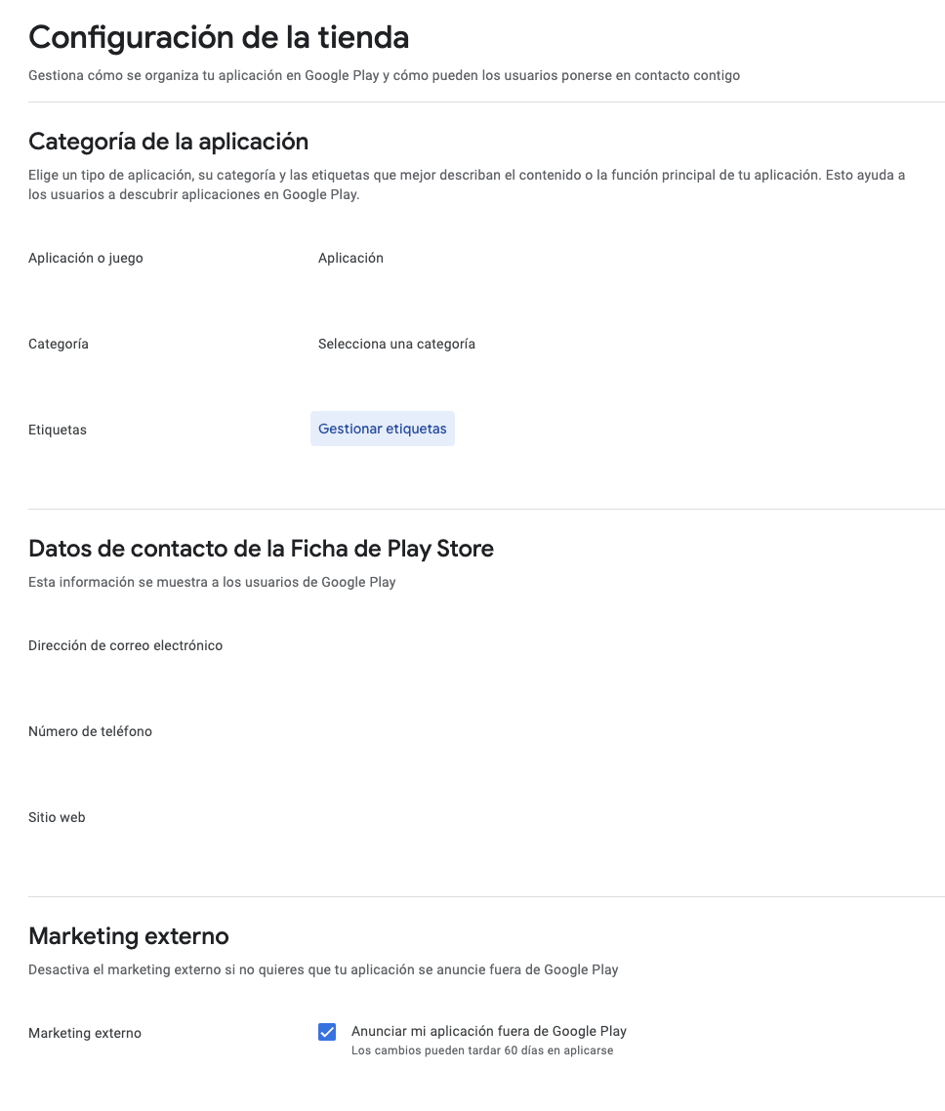The image size is (945, 1111).
Task: Click the Categoría row label
Action: coord(59,344)
